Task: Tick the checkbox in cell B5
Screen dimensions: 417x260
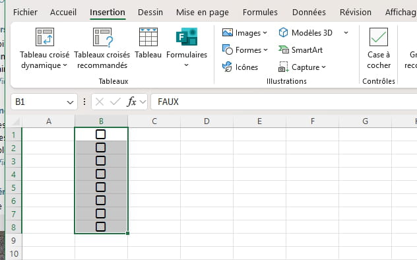Action: (x=100, y=187)
